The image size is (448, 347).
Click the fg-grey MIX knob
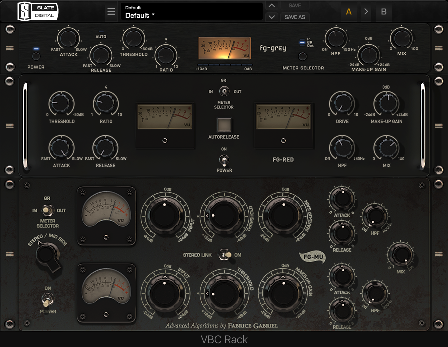401,38
